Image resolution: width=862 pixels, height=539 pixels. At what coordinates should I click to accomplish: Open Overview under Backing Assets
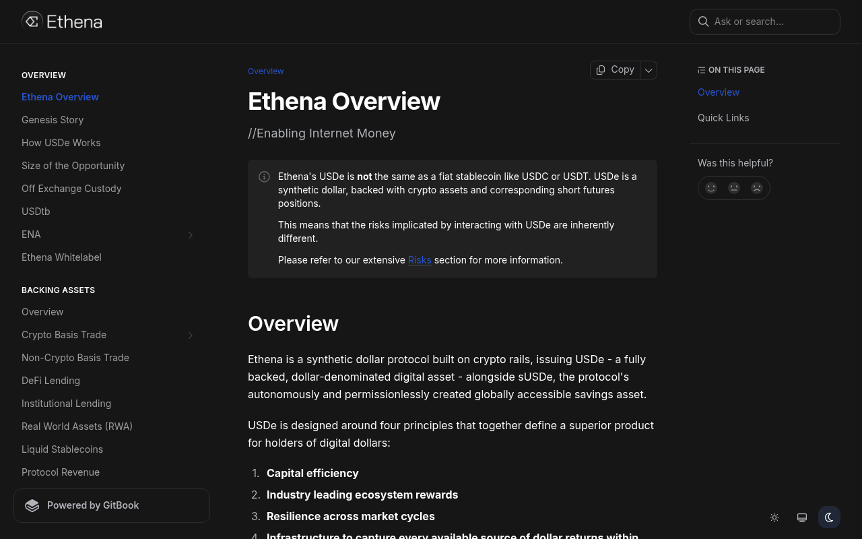(42, 312)
